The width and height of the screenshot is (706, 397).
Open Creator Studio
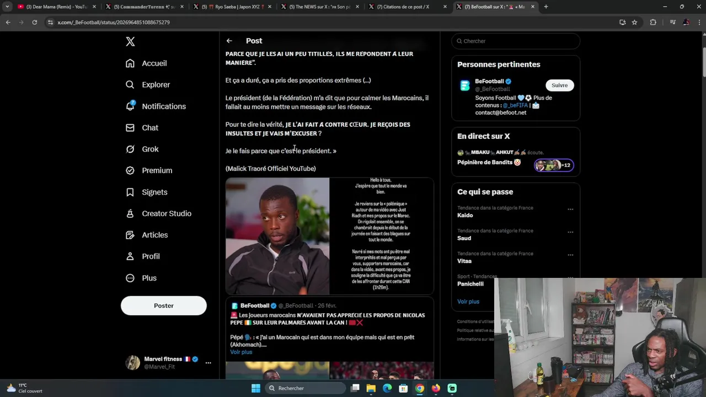(x=158, y=214)
